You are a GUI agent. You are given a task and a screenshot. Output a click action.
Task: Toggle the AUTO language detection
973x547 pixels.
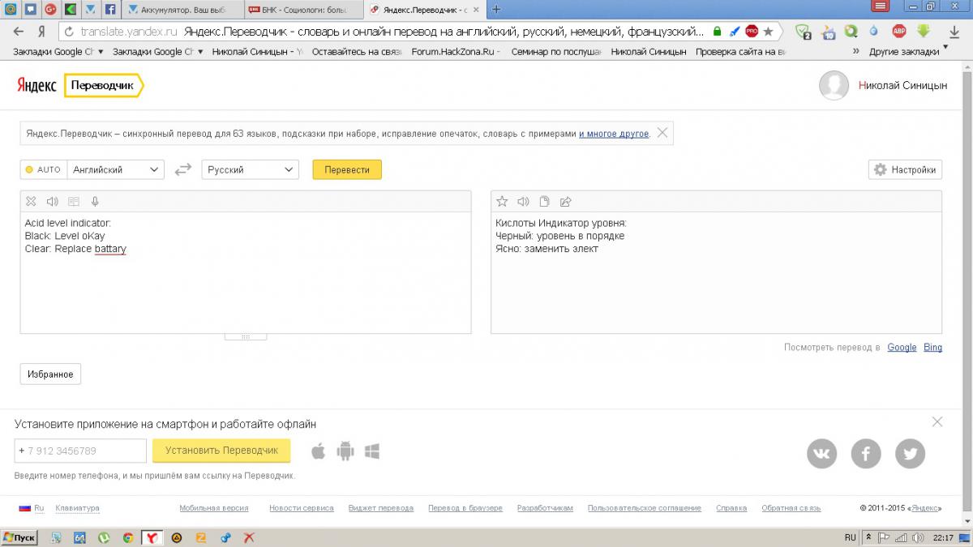coord(44,169)
